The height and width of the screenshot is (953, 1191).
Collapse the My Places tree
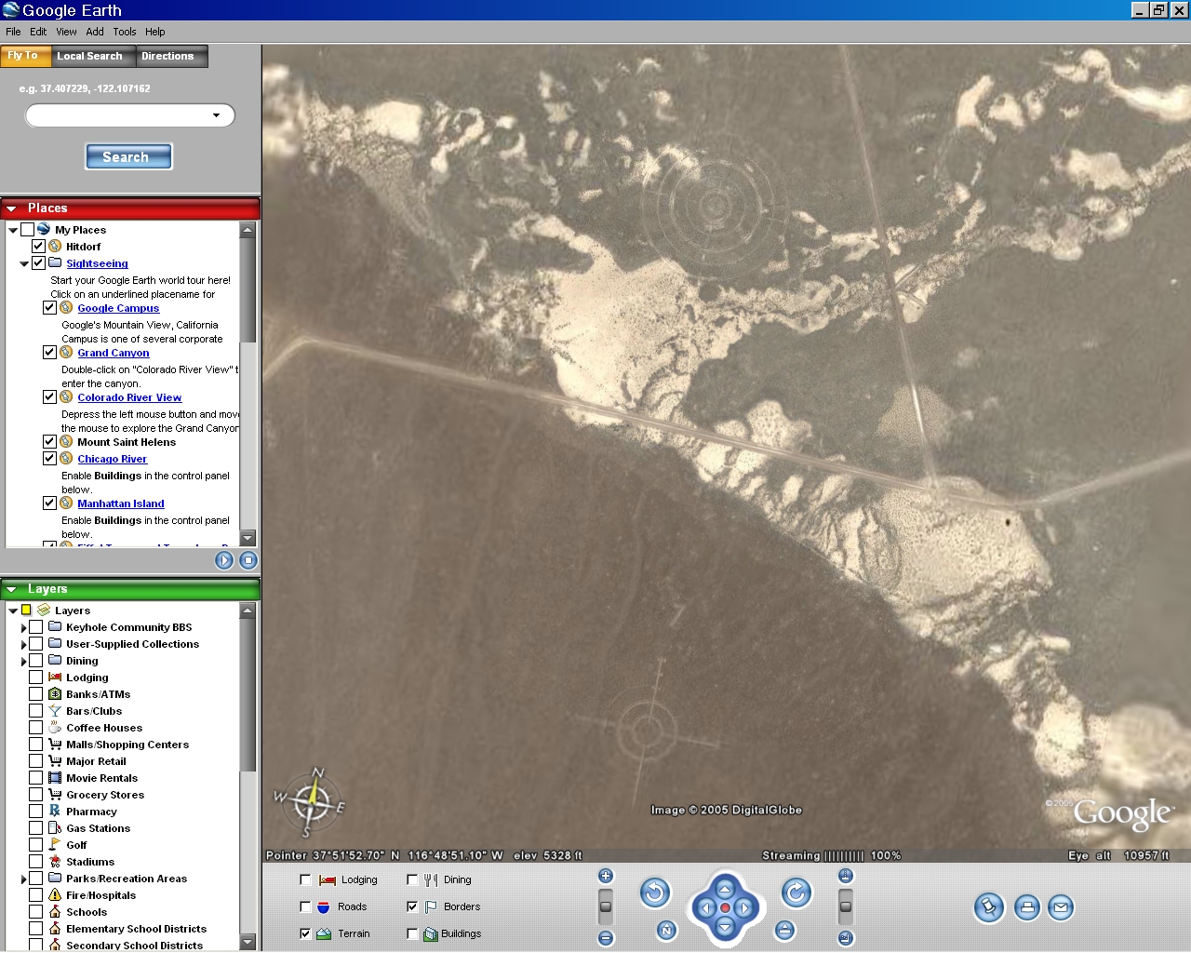point(12,230)
